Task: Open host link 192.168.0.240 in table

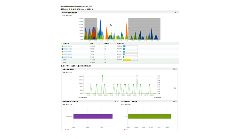Action: click(x=68, y=49)
